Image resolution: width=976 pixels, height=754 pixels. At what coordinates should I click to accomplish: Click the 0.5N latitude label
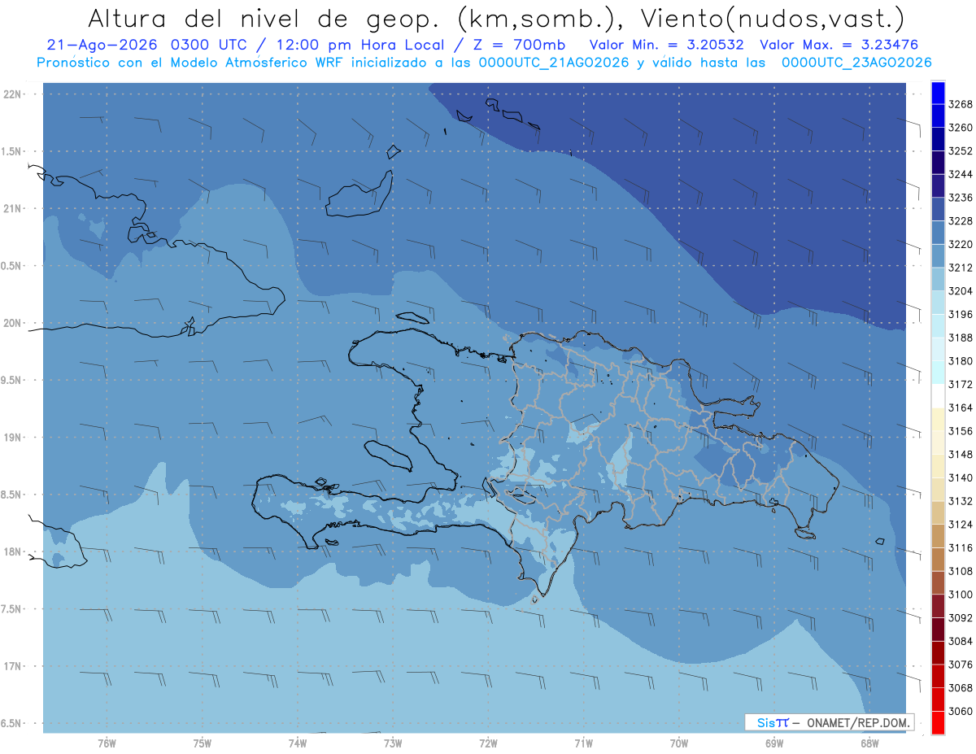pos(12,266)
